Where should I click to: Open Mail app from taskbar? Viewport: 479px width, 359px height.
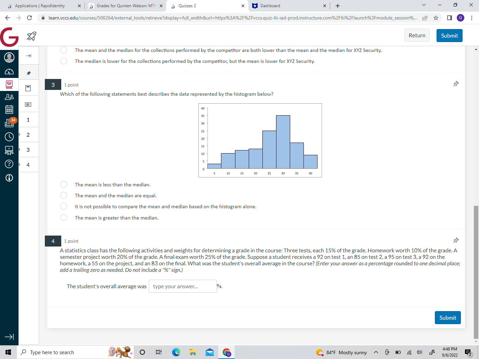pos(210,352)
